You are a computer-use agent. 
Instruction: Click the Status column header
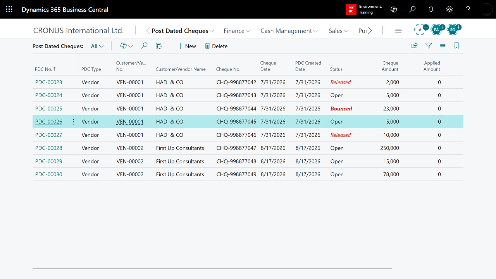pos(336,69)
